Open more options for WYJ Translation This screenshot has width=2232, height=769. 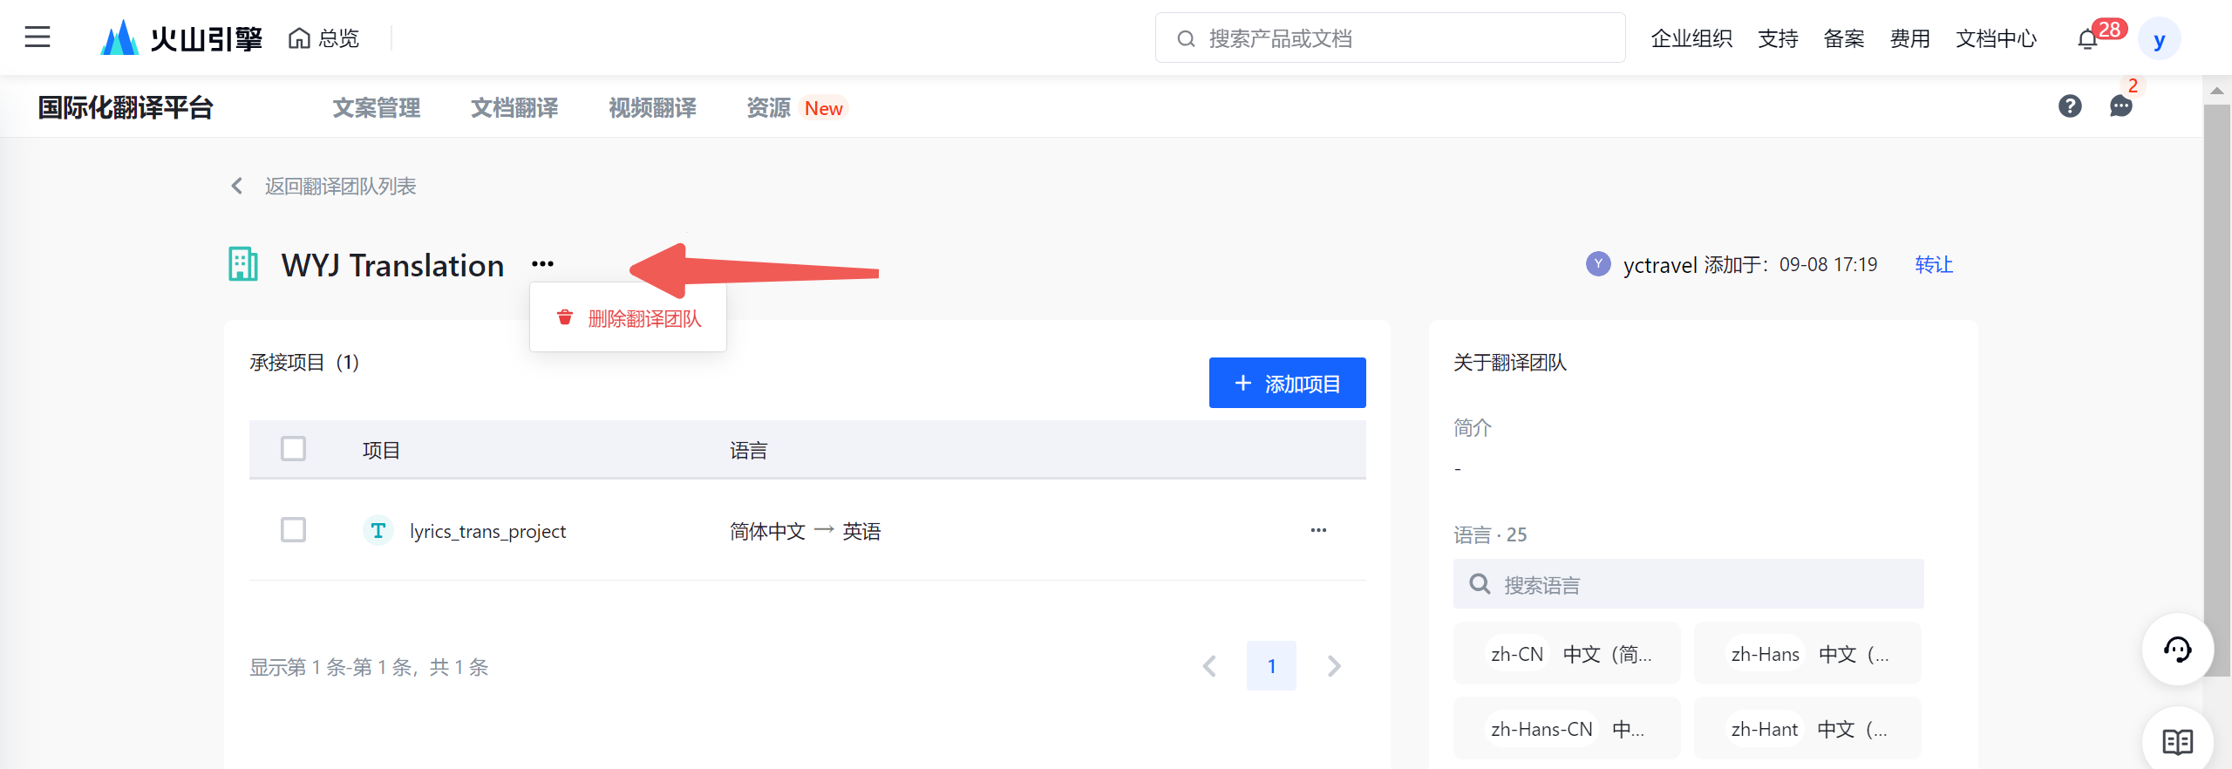click(x=542, y=264)
